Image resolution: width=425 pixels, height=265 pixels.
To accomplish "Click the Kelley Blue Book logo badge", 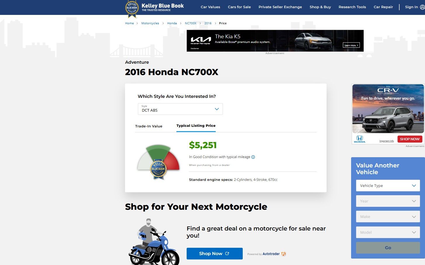I will 132,9.
